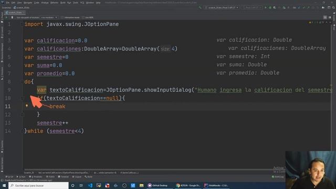Open Visual Studio Code from taskbar
336x189 pixels.
(x=90, y=185)
